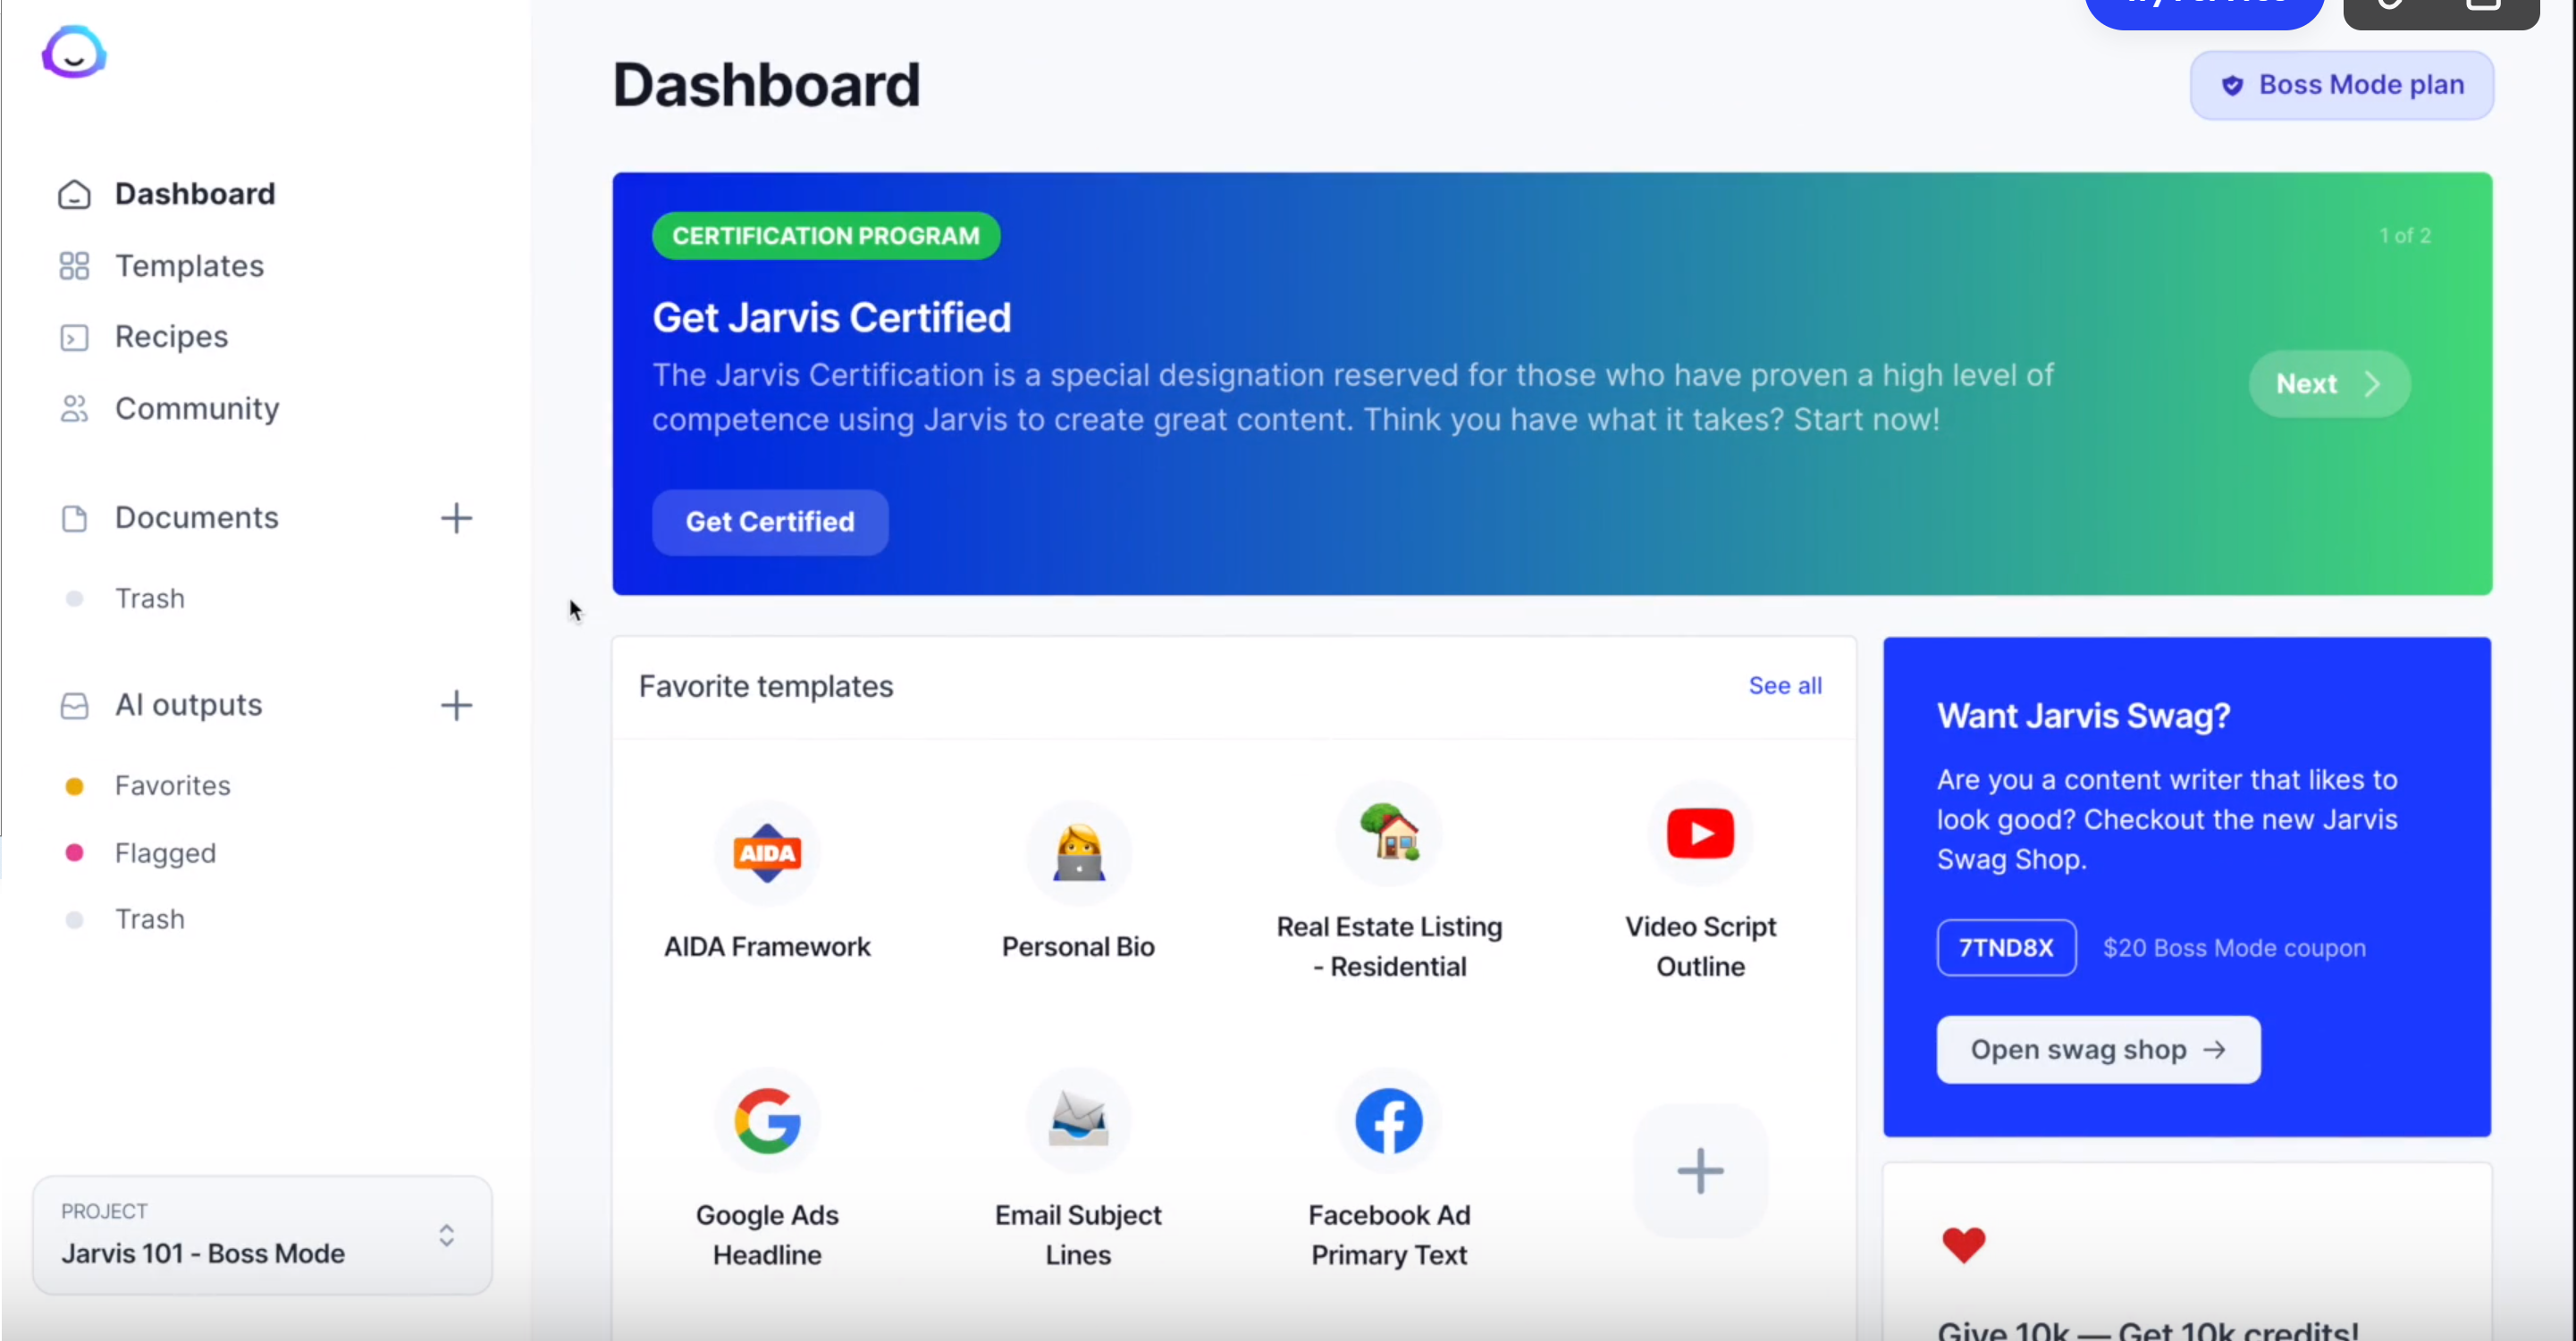
Task: Click the yellow Favorites dot
Action: [x=74, y=786]
